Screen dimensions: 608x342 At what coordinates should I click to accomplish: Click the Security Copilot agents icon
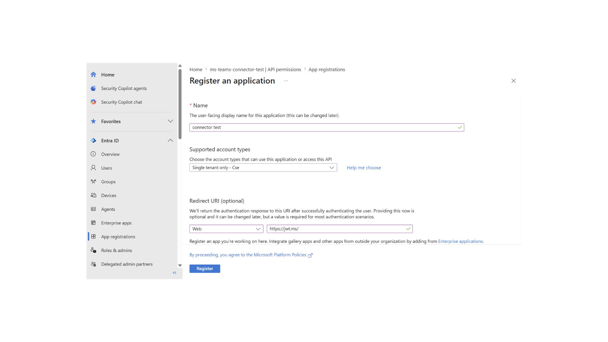click(x=93, y=88)
